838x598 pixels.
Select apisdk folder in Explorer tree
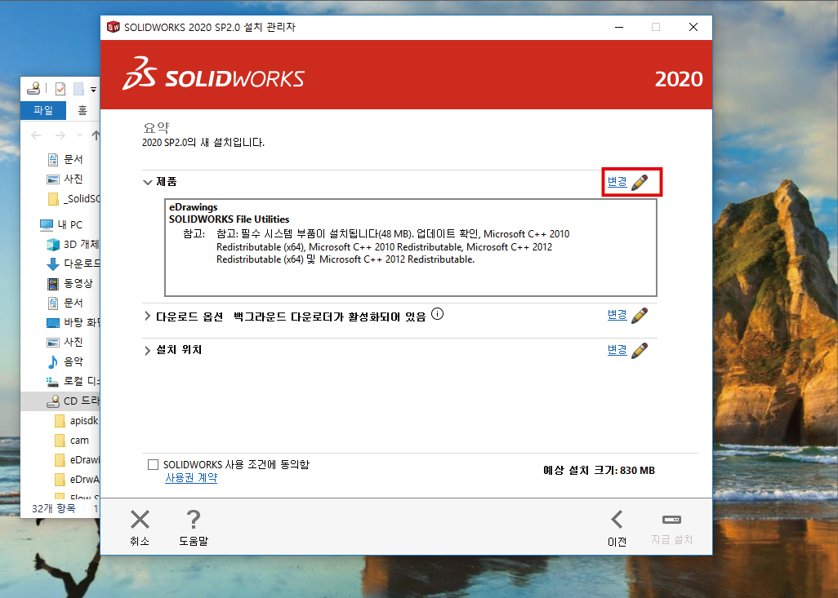click(x=77, y=421)
